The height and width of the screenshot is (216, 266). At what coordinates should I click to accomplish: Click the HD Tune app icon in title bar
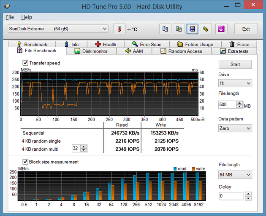coord(7,6)
